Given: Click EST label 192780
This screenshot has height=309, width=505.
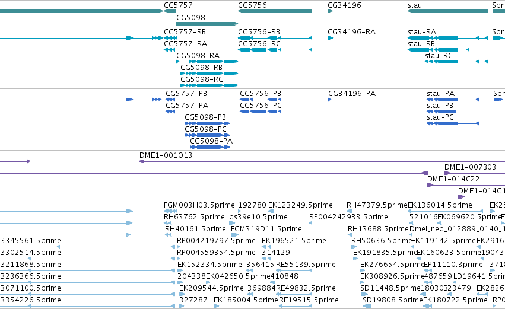Looking at the screenshot, I should 252,205.
